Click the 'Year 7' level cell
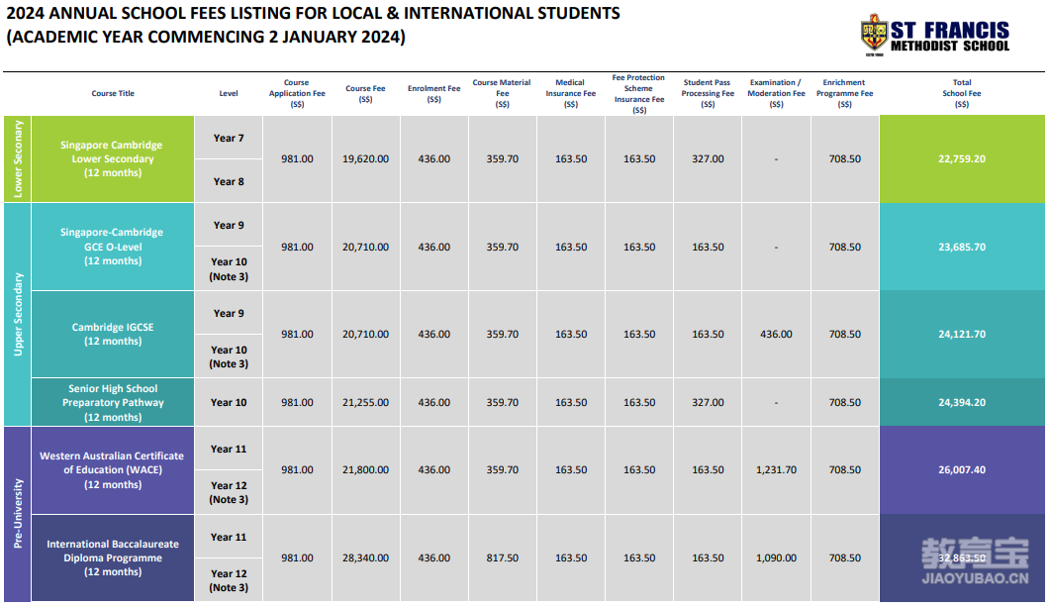This screenshot has height=607, width=1050. [229, 138]
